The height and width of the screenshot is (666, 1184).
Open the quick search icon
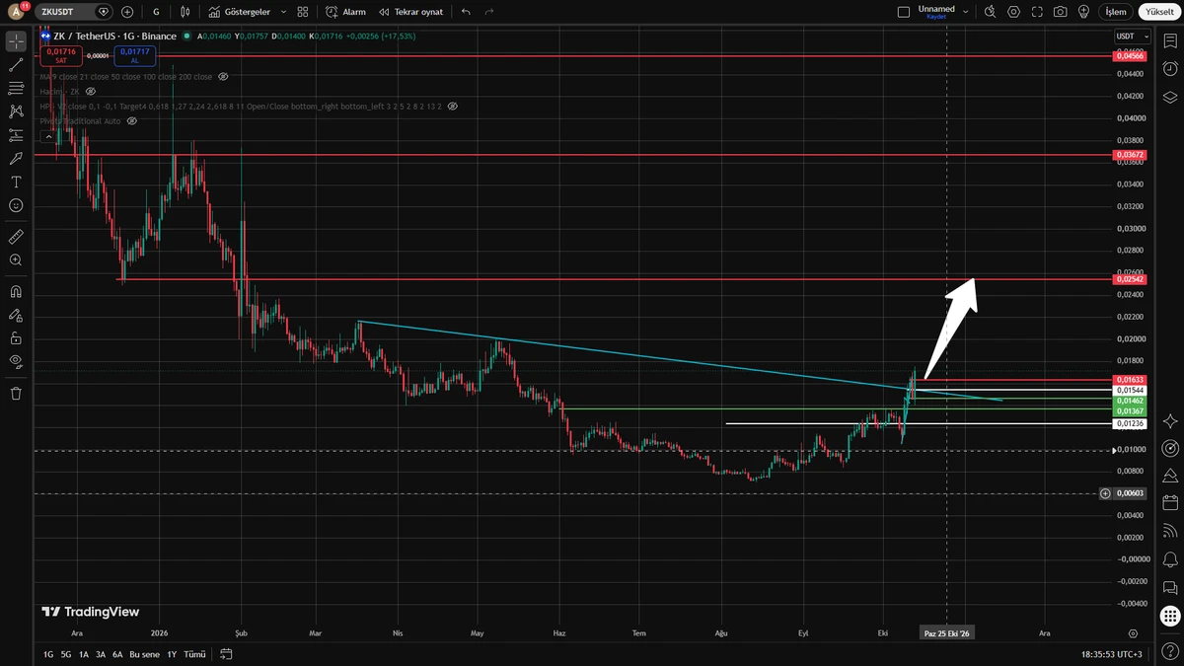point(990,12)
